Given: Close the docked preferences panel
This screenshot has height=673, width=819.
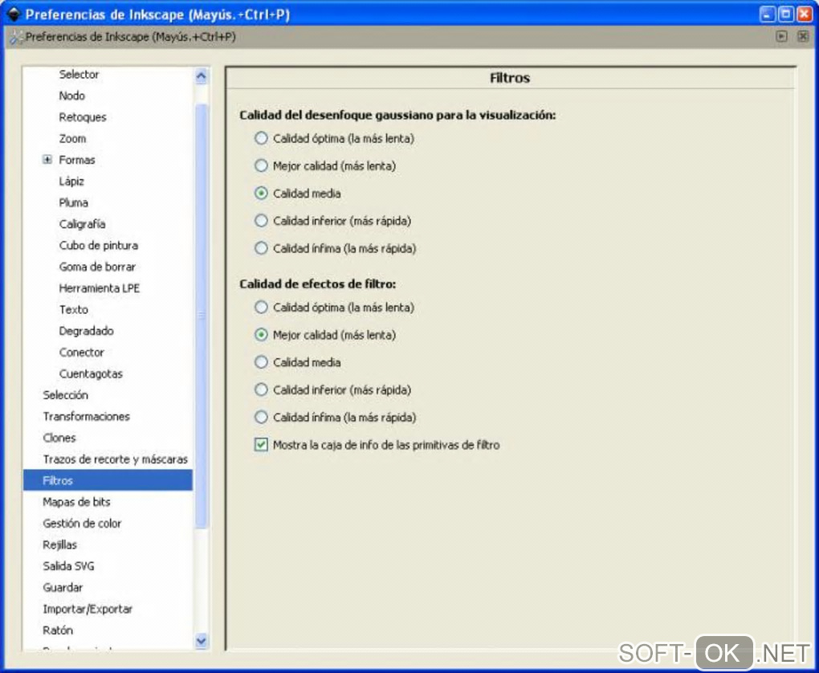Looking at the screenshot, I should (803, 37).
